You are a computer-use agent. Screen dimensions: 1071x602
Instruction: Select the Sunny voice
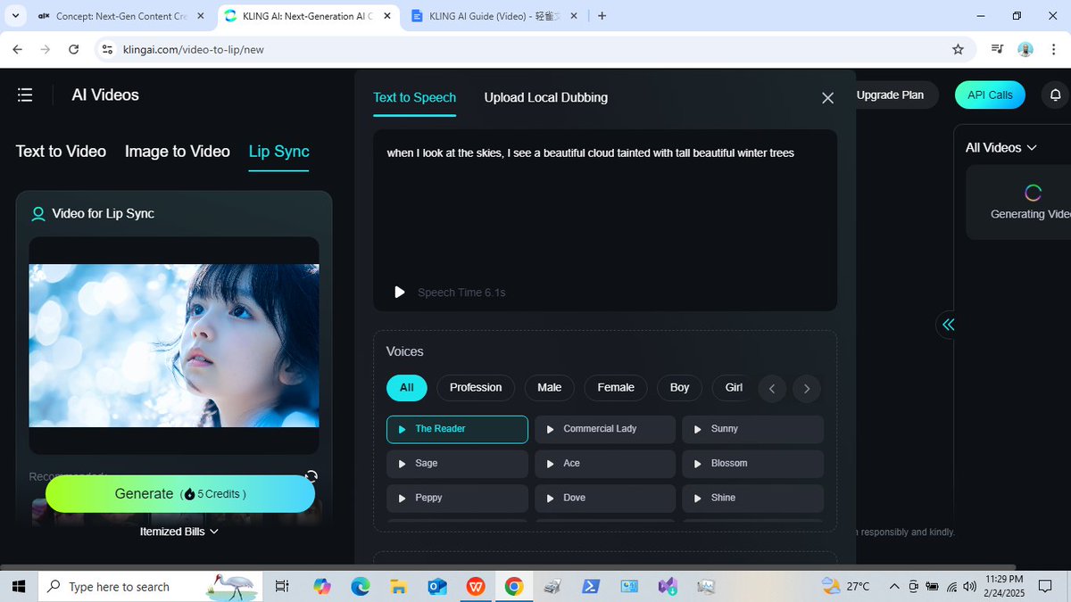(752, 429)
